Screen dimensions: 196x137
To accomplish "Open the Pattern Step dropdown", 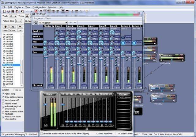I will point(19,21).
